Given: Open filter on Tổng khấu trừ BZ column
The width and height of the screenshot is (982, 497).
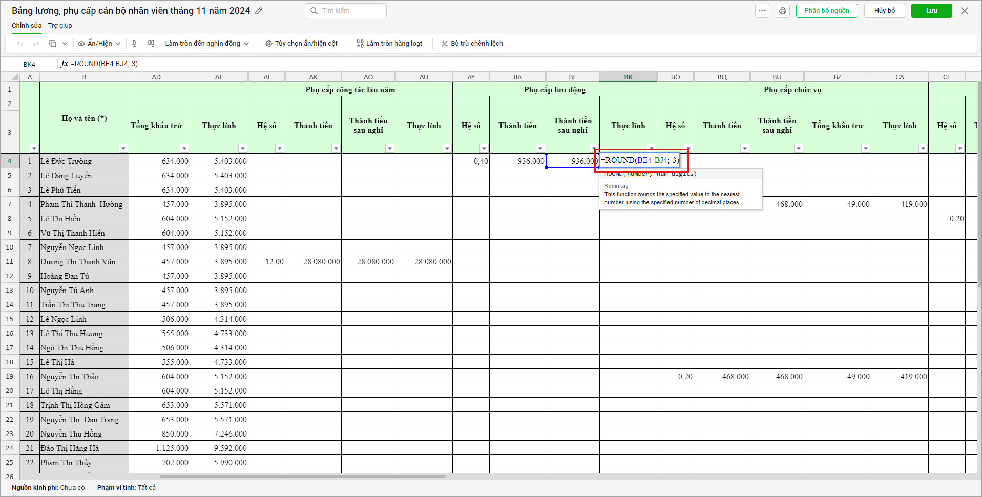Looking at the screenshot, I should 865,149.
